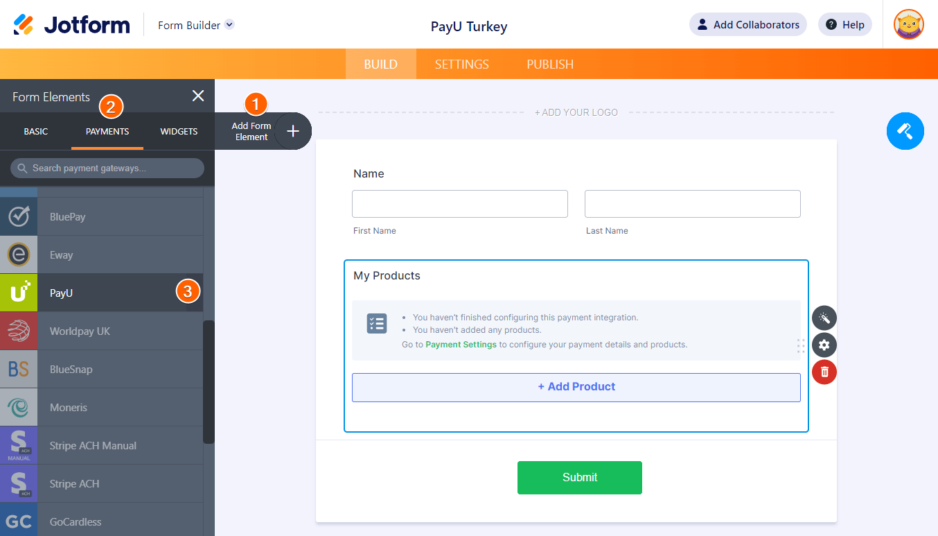Click the + Add Product button
The height and width of the screenshot is (536, 938).
coord(576,387)
